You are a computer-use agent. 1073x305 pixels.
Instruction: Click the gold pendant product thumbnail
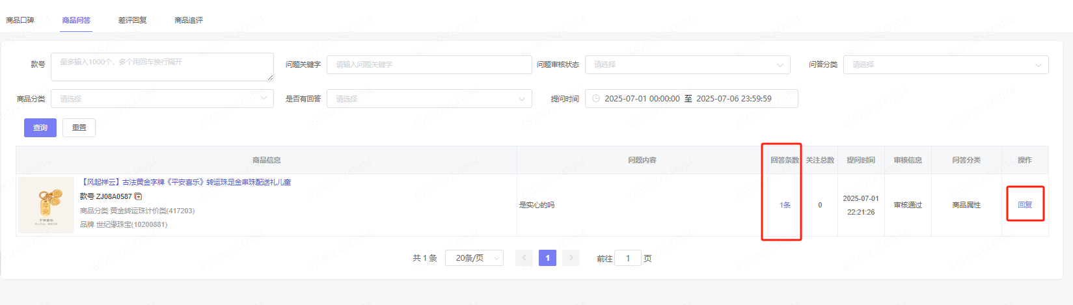tap(46, 206)
